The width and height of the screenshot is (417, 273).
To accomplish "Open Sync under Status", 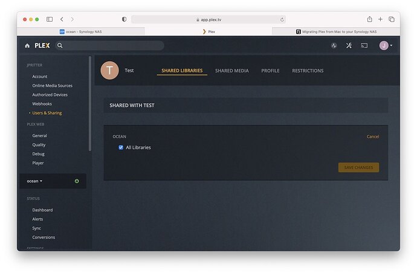I will (36, 228).
